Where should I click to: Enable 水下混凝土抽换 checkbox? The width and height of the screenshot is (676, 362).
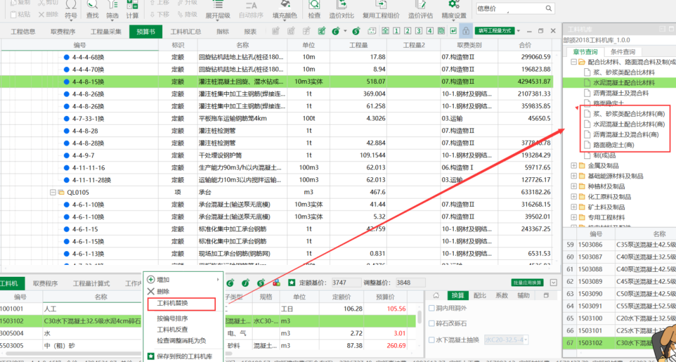pyautogui.click(x=432, y=340)
